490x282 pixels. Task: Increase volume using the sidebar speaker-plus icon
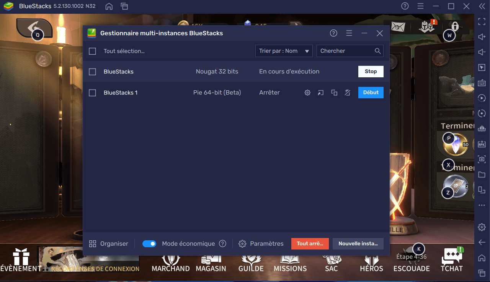coord(482,37)
